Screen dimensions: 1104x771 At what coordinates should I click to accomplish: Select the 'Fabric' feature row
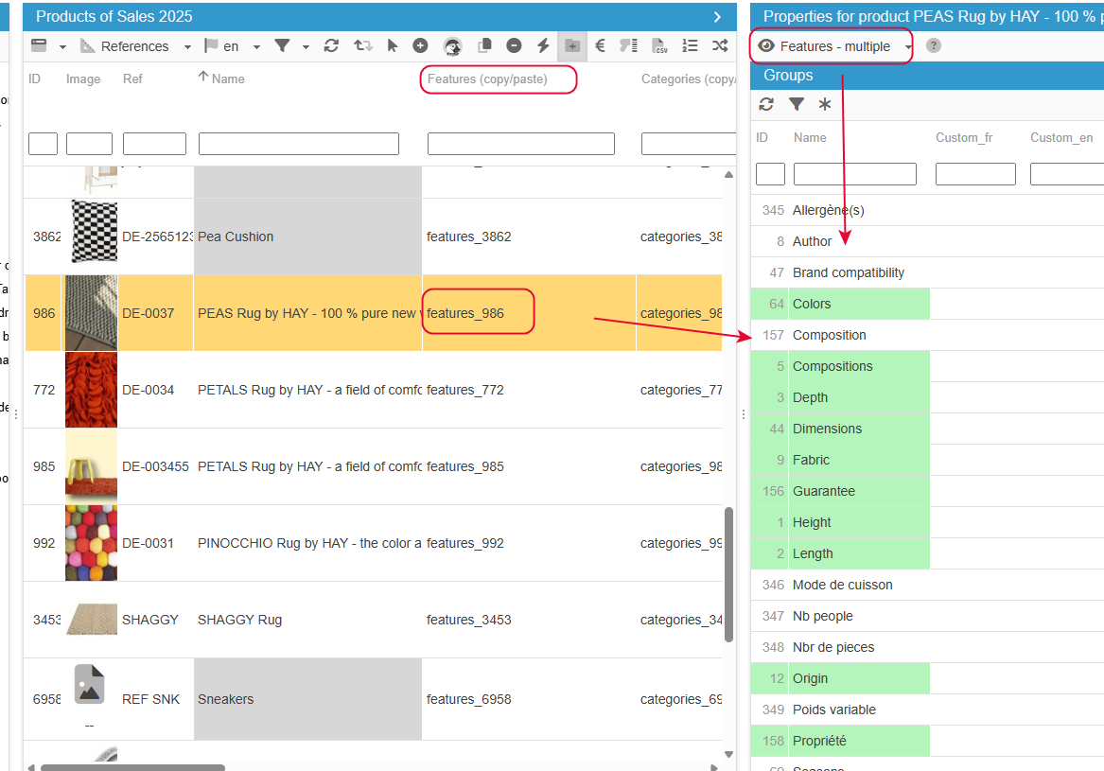[927, 460]
